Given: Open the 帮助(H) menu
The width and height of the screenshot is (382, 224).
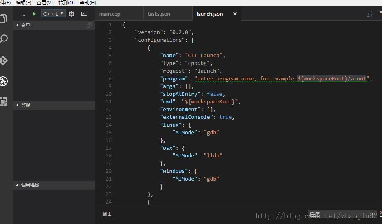Looking at the screenshot, I should point(88,3).
